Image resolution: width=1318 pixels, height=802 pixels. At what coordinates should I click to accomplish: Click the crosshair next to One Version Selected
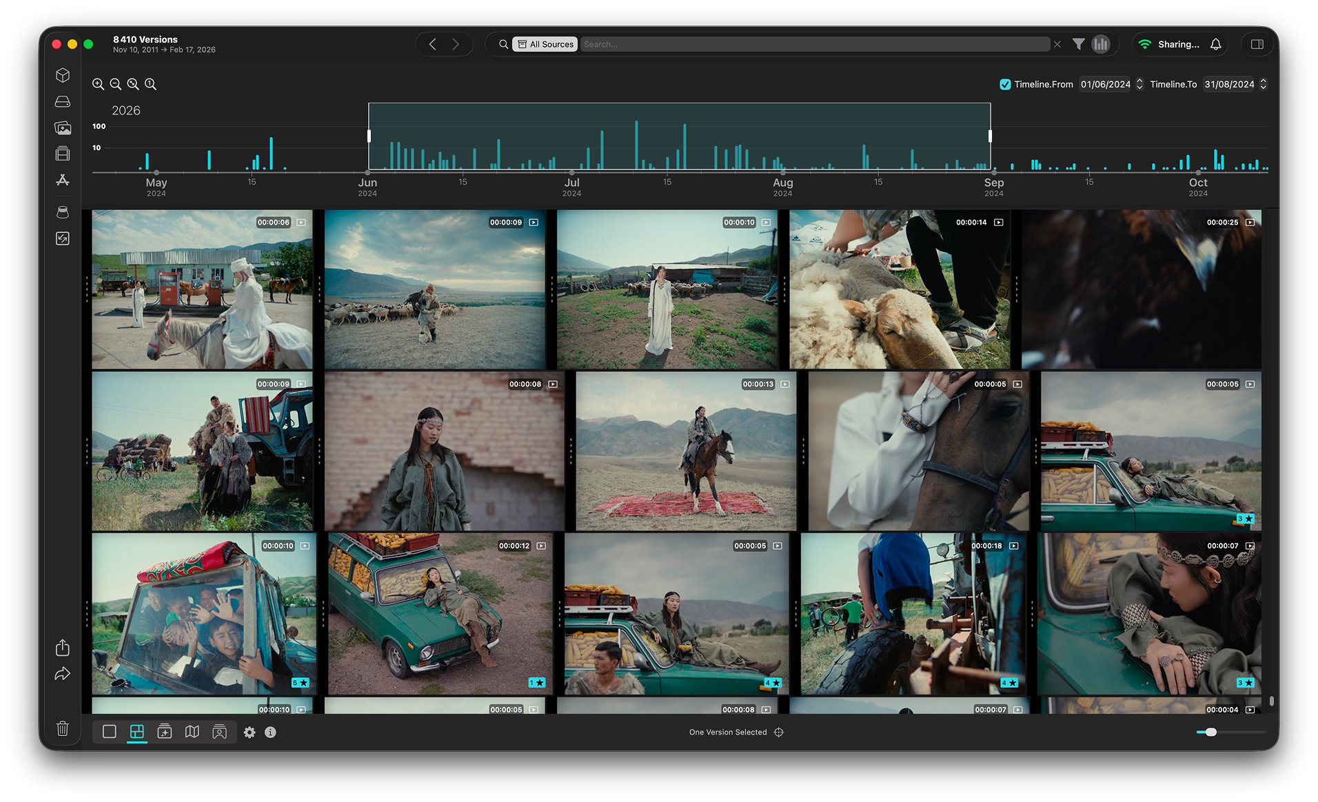coord(779,732)
